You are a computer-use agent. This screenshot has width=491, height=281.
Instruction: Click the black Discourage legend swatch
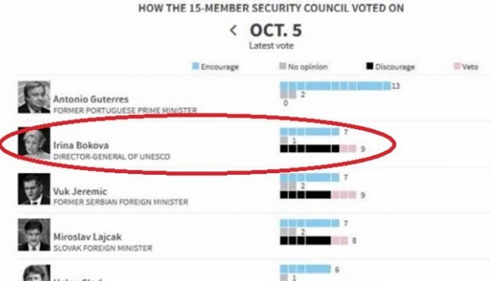[x=369, y=67]
